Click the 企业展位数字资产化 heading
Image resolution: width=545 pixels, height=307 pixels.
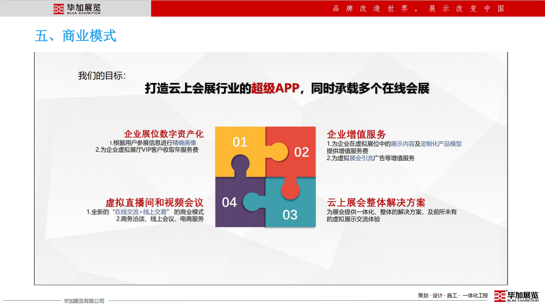click(163, 134)
